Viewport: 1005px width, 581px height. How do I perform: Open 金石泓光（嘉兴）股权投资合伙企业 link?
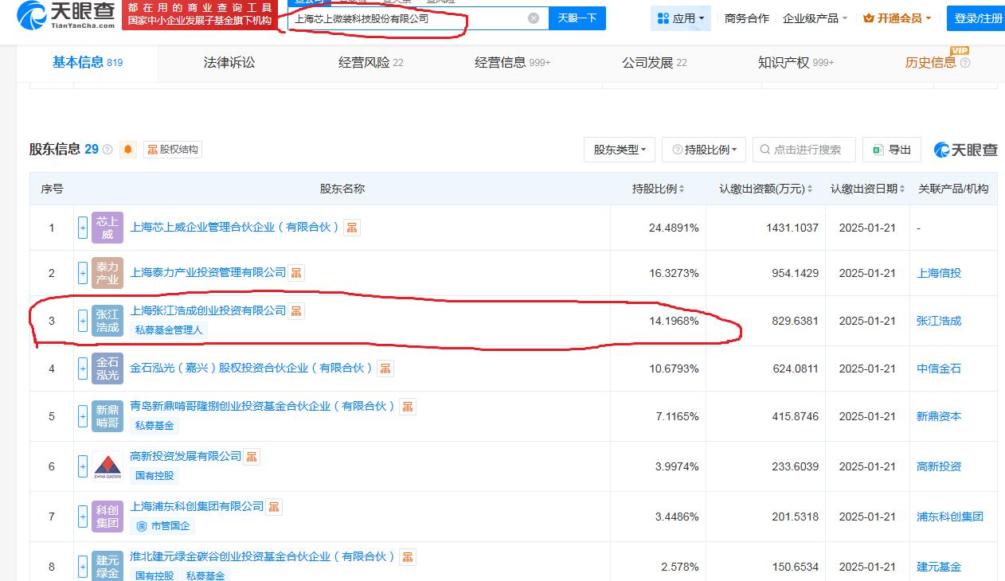tap(252, 368)
